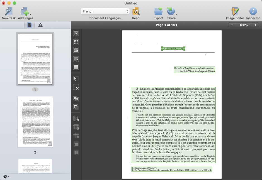Open the gear actions menu in sidebar

(6, 177)
